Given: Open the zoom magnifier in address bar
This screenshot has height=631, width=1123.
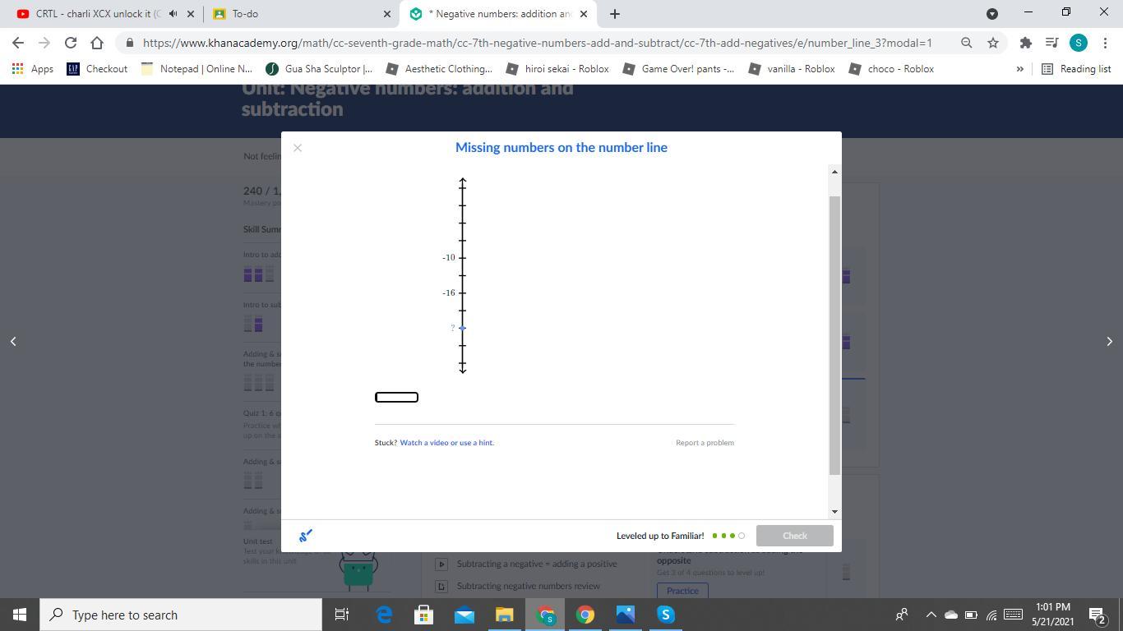Looking at the screenshot, I should point(967,43).
